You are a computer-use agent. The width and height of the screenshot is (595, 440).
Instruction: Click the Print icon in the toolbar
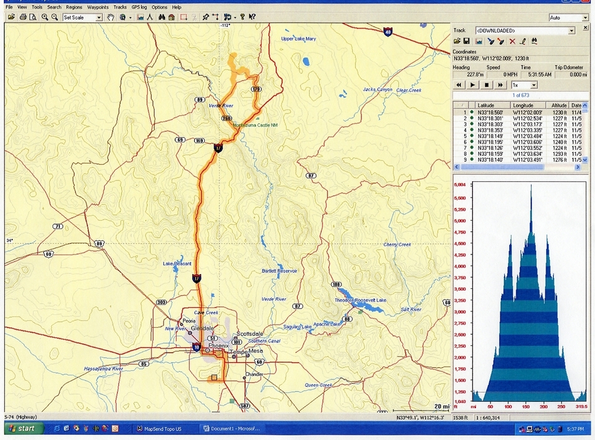[x=23, y=17]
